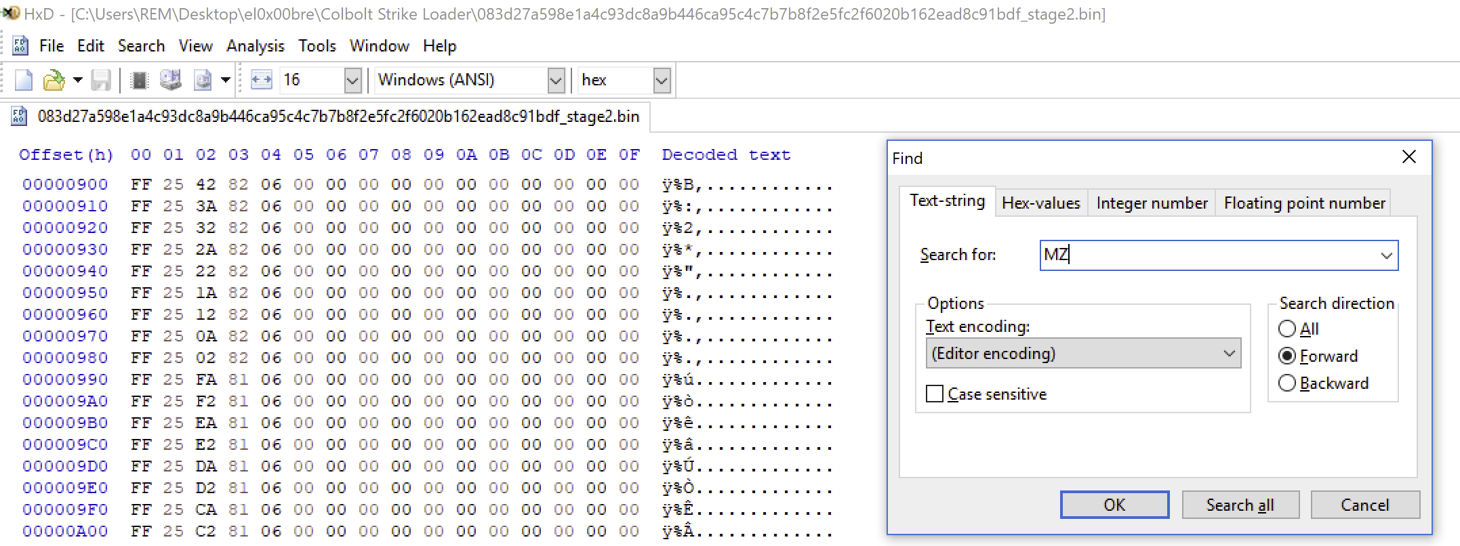Screen dimensions: 1460x546
Task: Open the File menu
Action: 52,46
